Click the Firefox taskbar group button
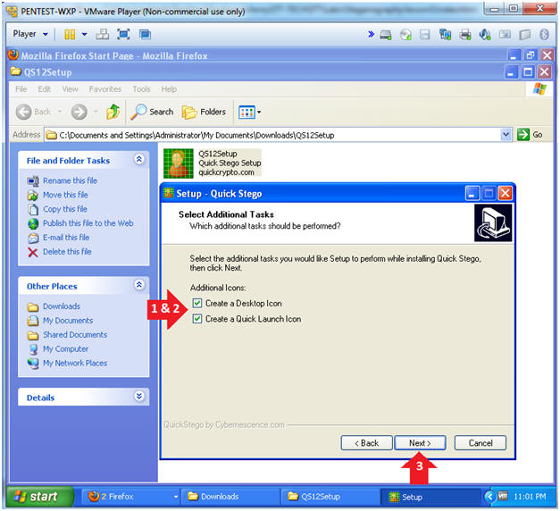The image size is (560, 511). point(132,497)
